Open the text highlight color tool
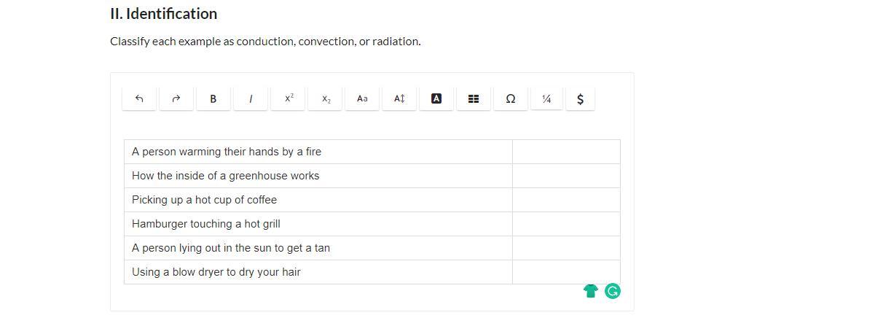The width and height of the screenshot is (883, 326). click(436, 98)
